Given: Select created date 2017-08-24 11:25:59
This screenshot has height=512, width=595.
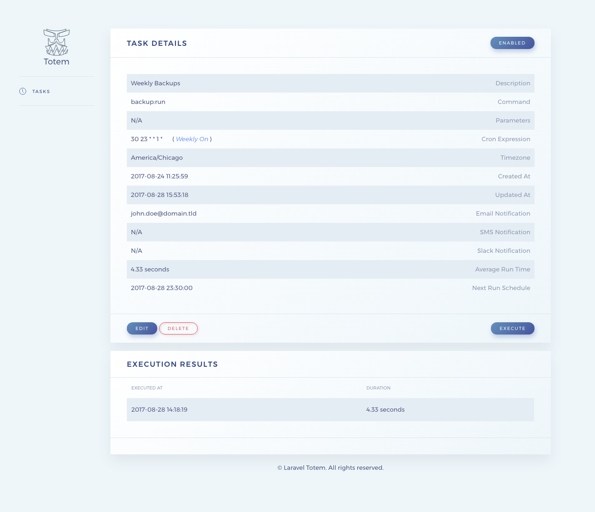Looking at the screenshot, I should click(160, 176).
